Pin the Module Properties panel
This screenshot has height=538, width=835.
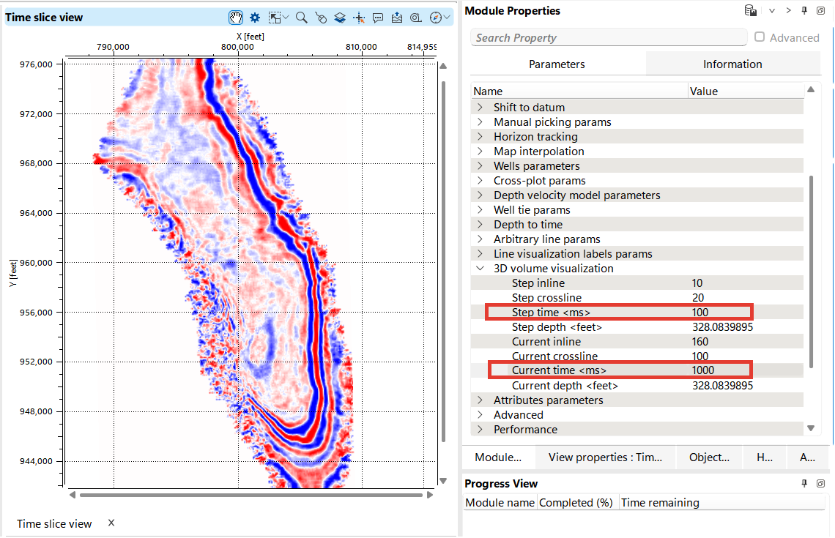[804, 11]
